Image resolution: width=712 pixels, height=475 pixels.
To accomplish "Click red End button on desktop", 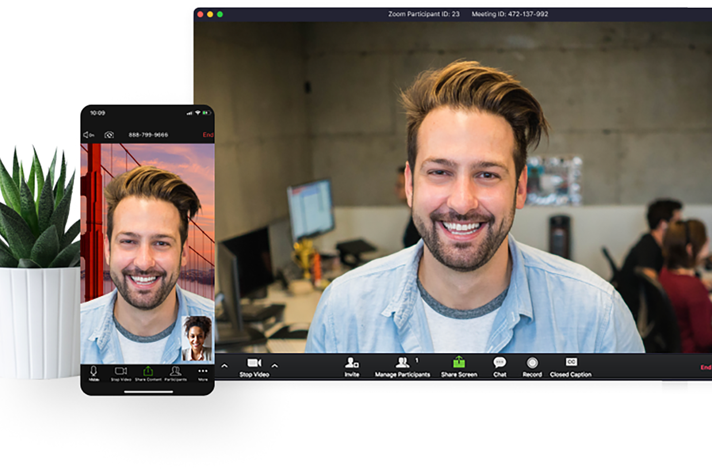I will tap(705, 367).
